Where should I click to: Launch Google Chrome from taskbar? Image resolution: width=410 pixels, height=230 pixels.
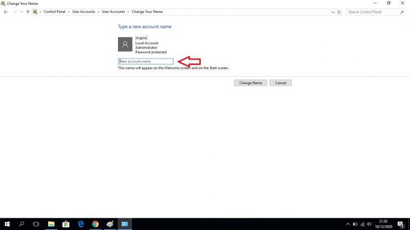coord(96,224)
